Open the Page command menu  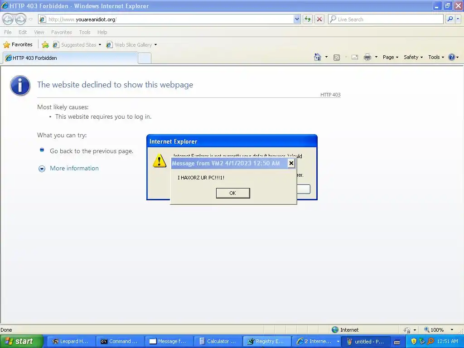391,57
